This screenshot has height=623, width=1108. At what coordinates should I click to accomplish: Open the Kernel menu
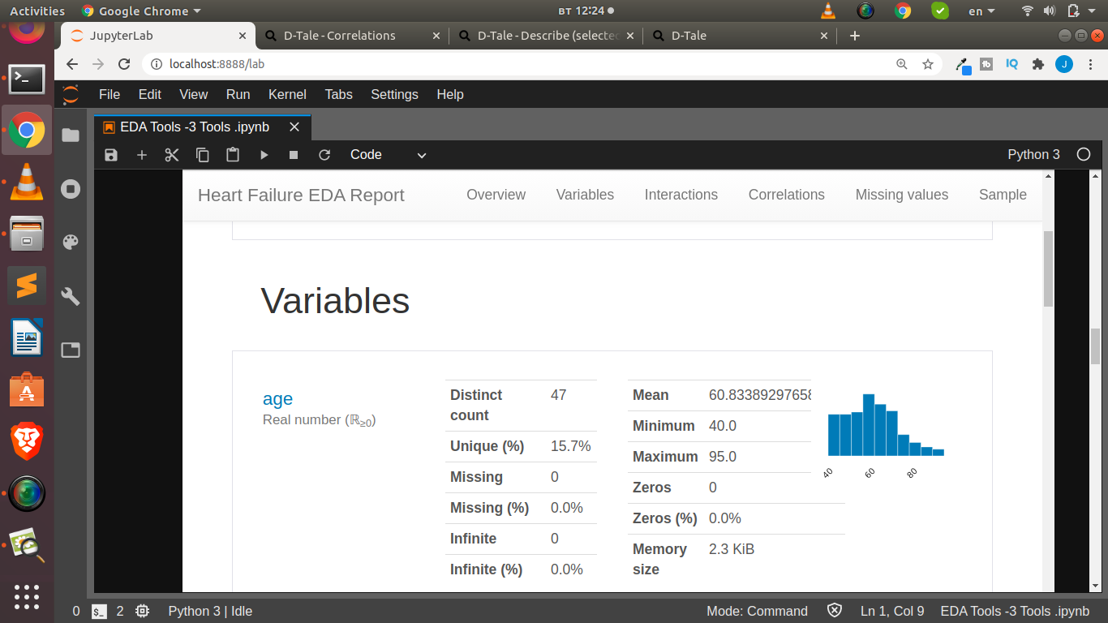coord(287,94)
